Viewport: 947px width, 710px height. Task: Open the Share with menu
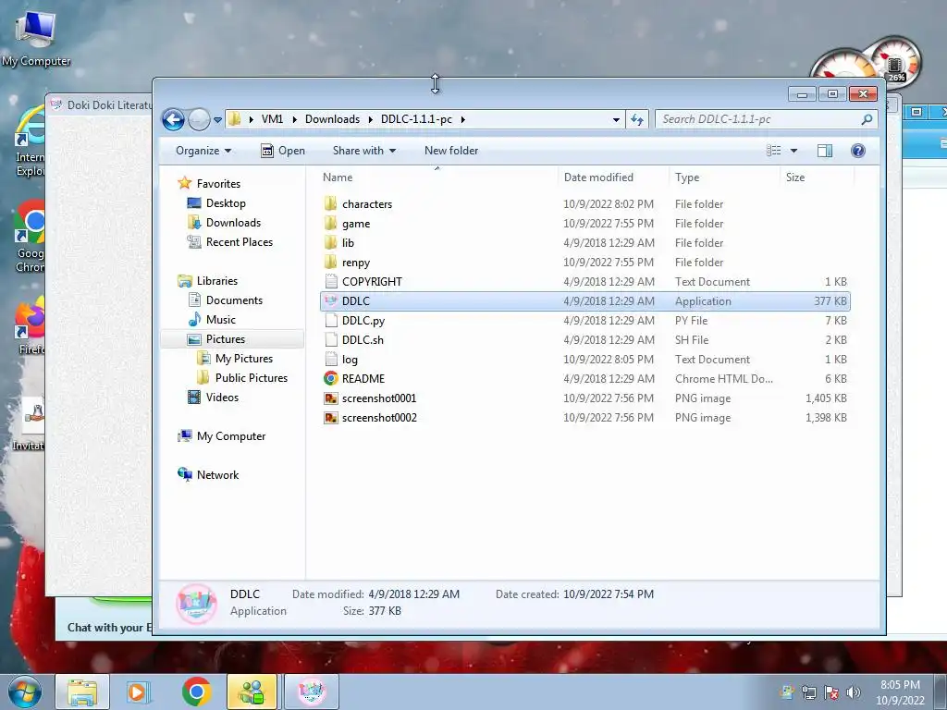click(x=364, y=151)
